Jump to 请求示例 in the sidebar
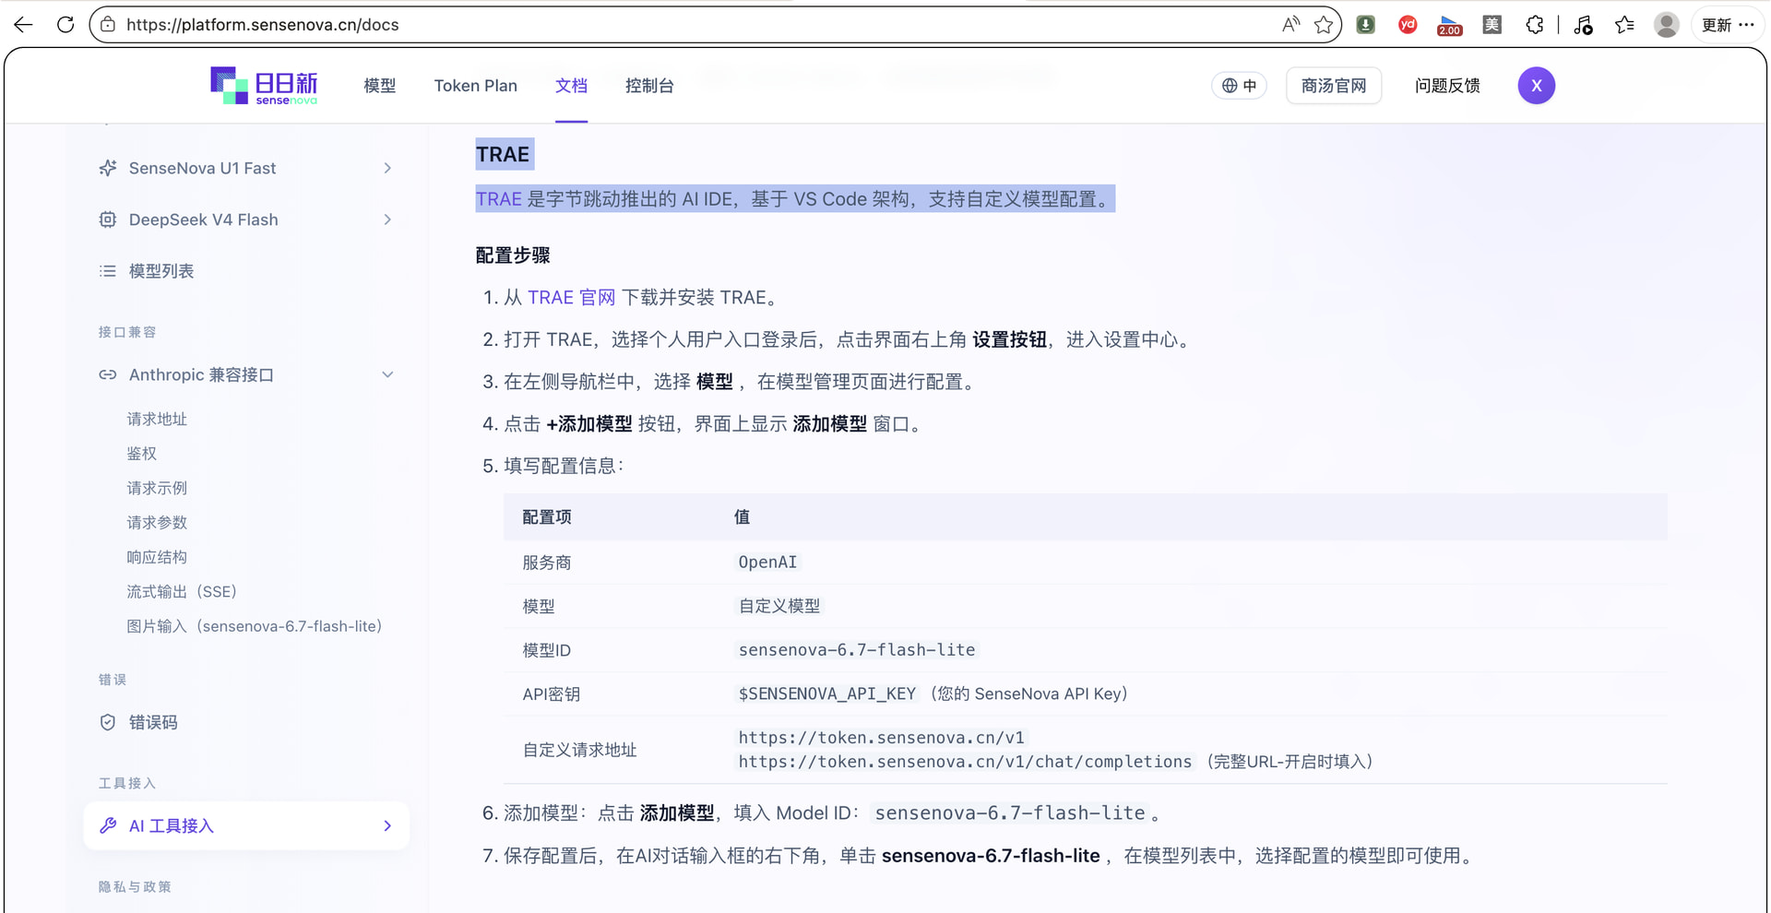The width and height of the screenshot is (1771, 913). point(157,488)
